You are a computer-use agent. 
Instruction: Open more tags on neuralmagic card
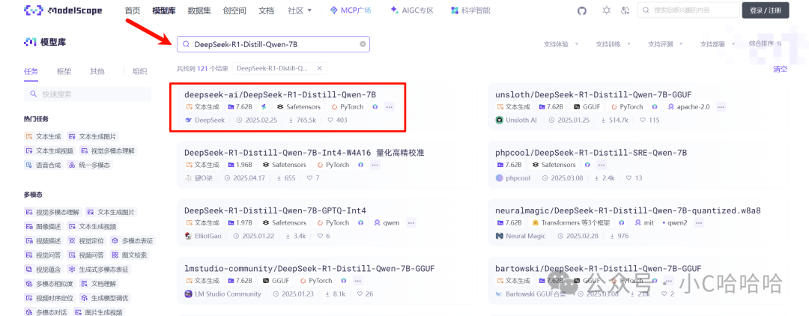pyautogui.click(x=699, y=222)
